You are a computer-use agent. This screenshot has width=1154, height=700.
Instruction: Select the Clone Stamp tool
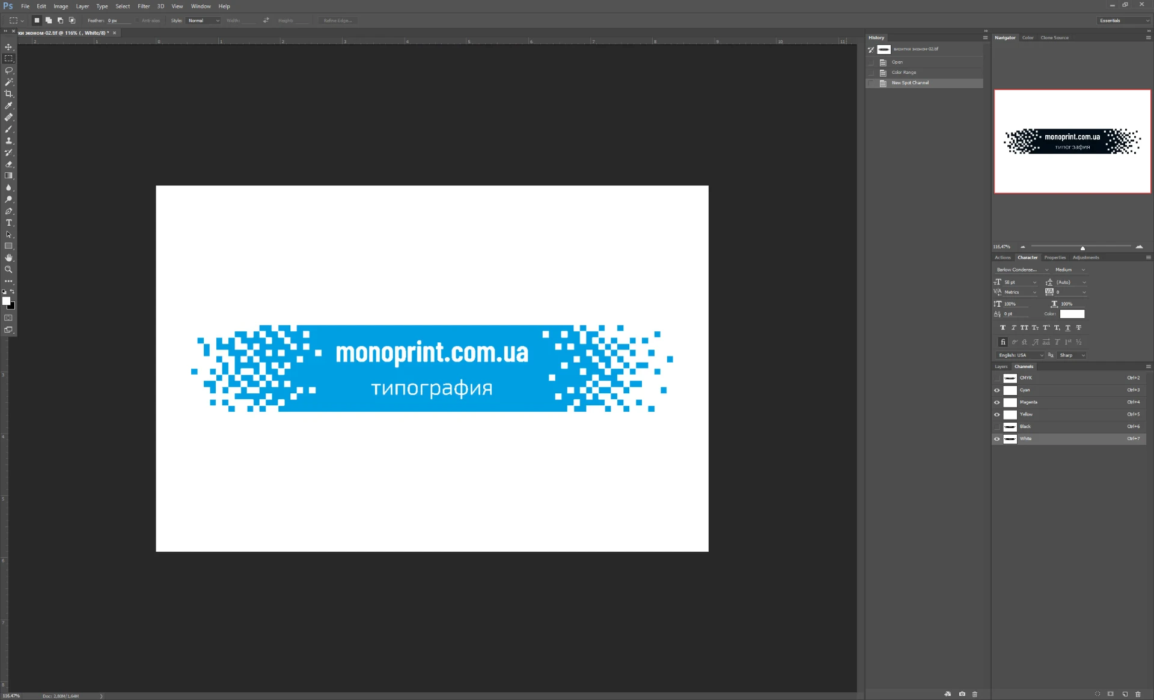tap(8, 140)
